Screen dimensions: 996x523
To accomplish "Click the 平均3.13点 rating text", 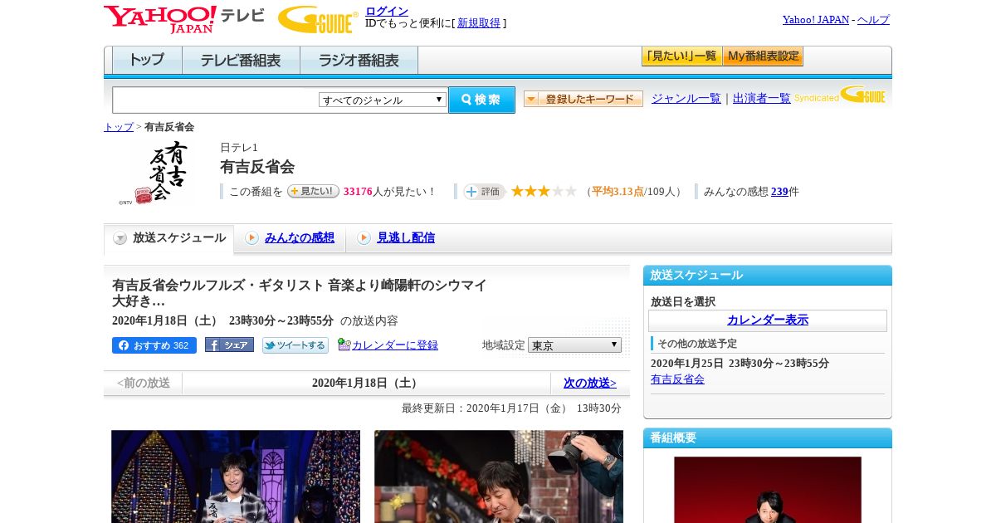I will (x=618, y=192).
